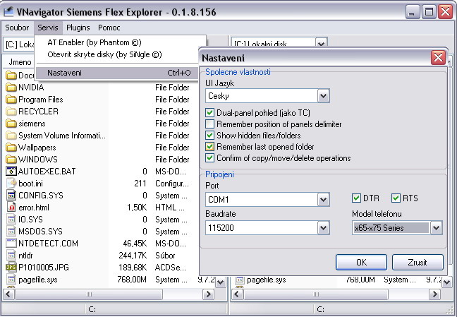Open the right panel drive dropdown

click(x=321, y=44)
